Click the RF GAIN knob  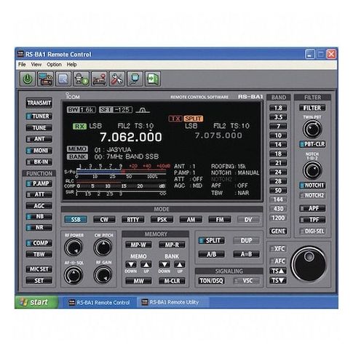(x=103, y=275)
